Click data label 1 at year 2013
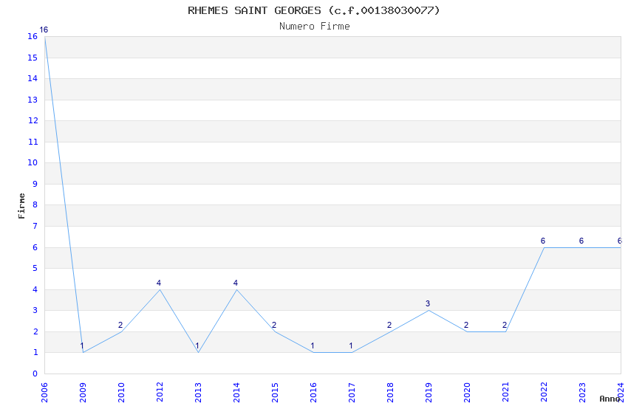 coord(197,346)
